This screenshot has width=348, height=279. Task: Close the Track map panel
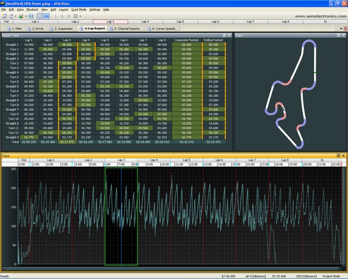(344, 35)
